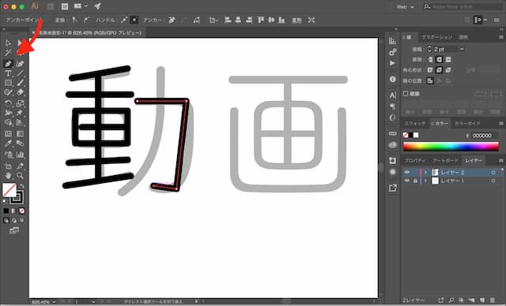The width and height of the screenshot is (506, 306).
Task: Select the Pen tool
Action: (8, 64)
